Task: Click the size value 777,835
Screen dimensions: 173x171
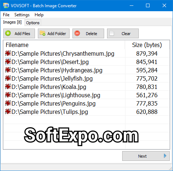Action: [147, 103]
